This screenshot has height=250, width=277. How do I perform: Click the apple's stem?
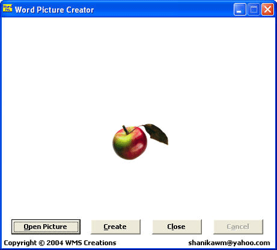pyautogui.click(x=126, y=130)
